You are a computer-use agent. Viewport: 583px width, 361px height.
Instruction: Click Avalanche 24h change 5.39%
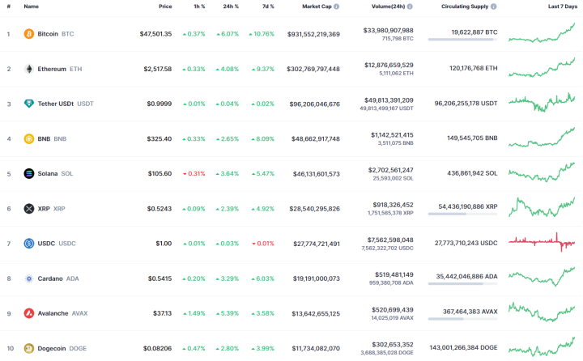pyautogui.click(x=228, y=313)
